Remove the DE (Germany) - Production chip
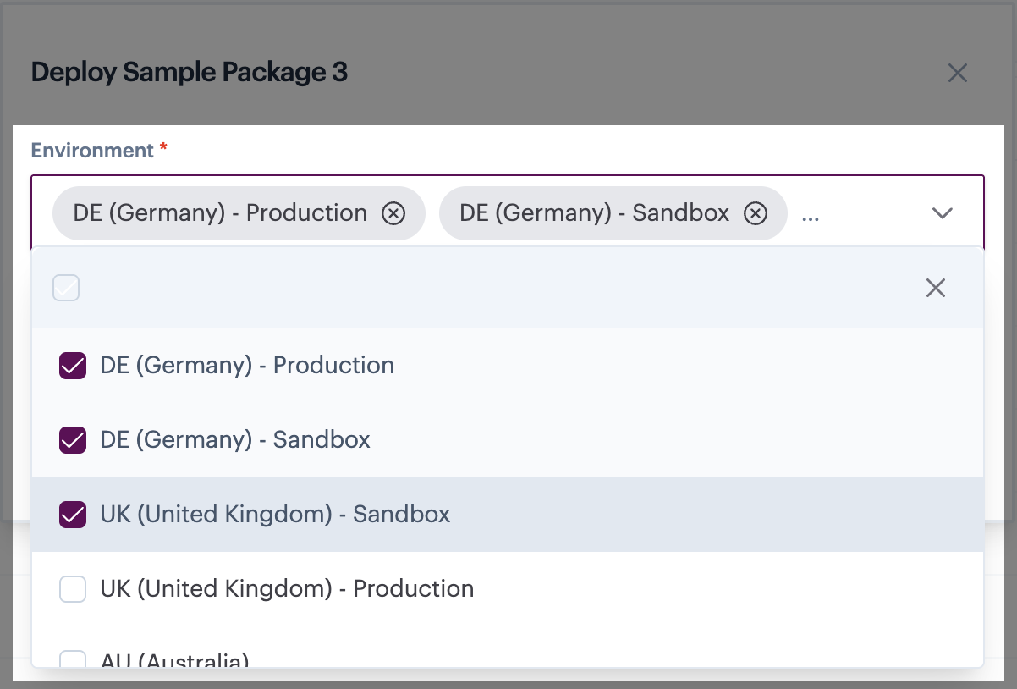The height and width of the screenshot is (689, 1017). point(393,213)
